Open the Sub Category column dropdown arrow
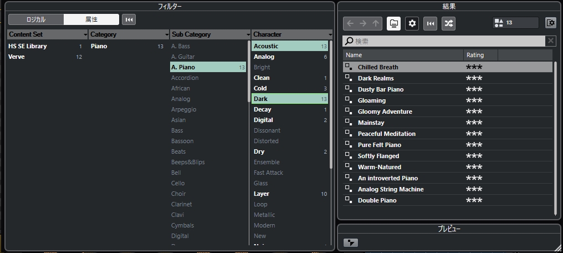The height and width of the screenshot is (253, 563). pyautogui.click(x=248, y=34)
